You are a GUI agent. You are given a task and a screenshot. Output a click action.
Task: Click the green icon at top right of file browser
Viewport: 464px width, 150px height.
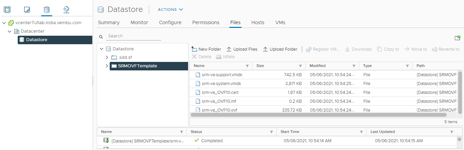tap(458, 38)
